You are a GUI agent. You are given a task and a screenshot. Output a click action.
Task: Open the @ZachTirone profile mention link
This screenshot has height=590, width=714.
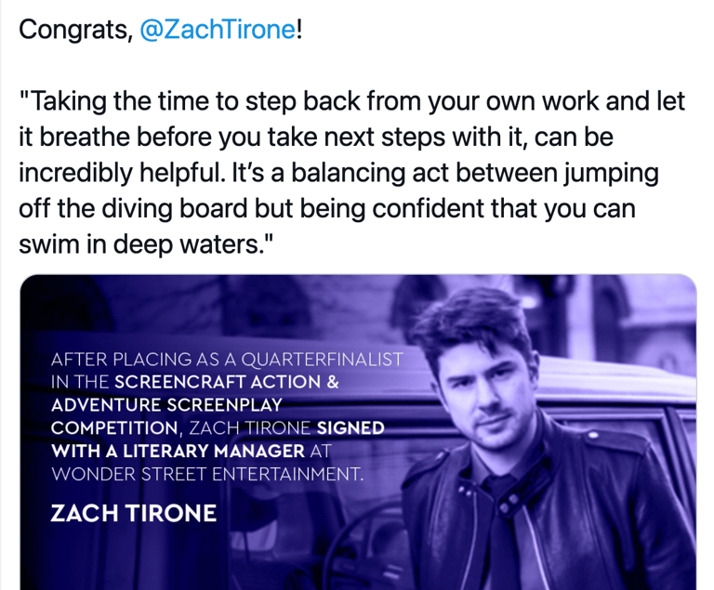tap(218, 30)
